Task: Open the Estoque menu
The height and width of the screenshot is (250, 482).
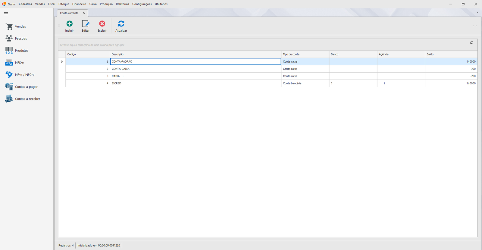Action: 64,4
